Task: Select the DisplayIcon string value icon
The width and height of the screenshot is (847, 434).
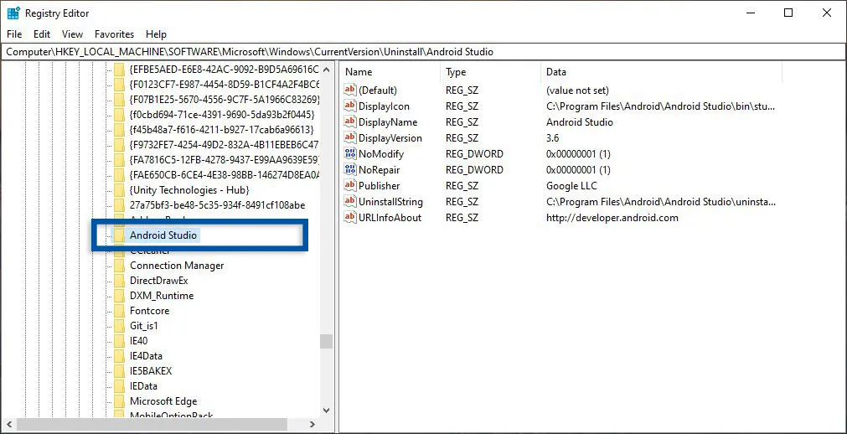Action: point(350,106)
